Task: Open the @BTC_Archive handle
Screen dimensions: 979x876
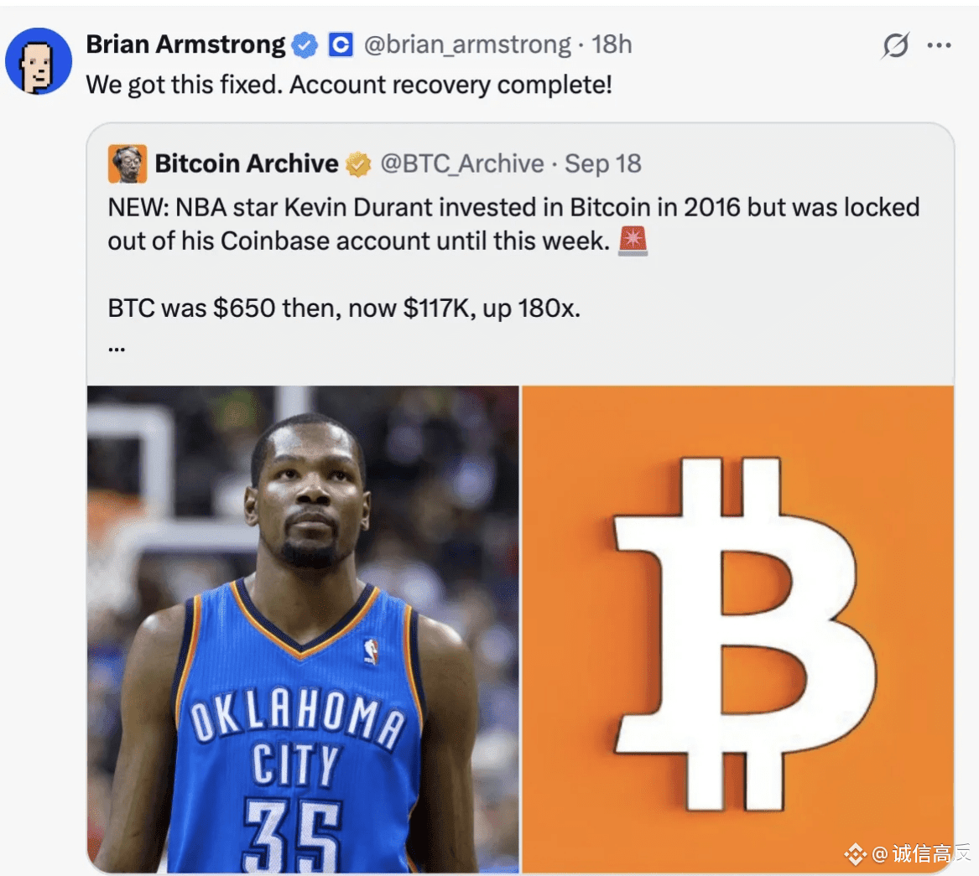Action: (462, 164)
